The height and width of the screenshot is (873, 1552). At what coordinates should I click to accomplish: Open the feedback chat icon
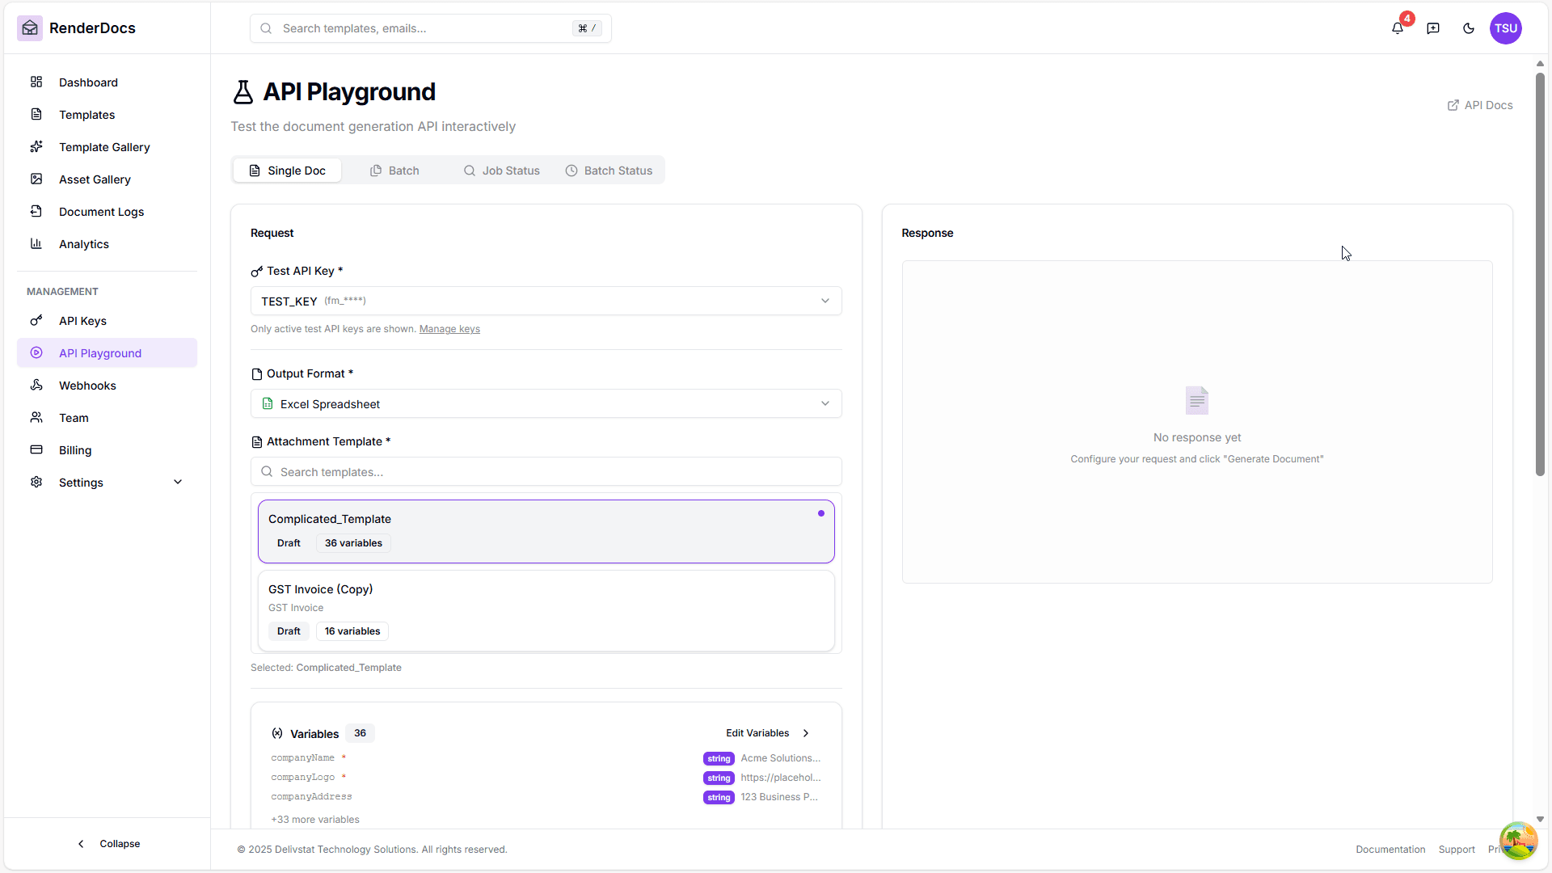pos(1433,28)
